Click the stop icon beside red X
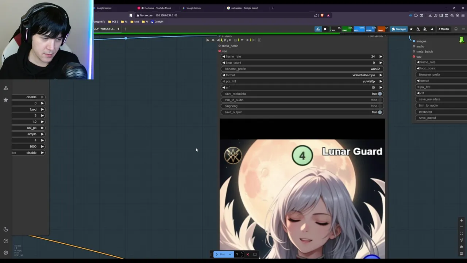Viewport: 467px width, 263px height. [x=255, y=255]
